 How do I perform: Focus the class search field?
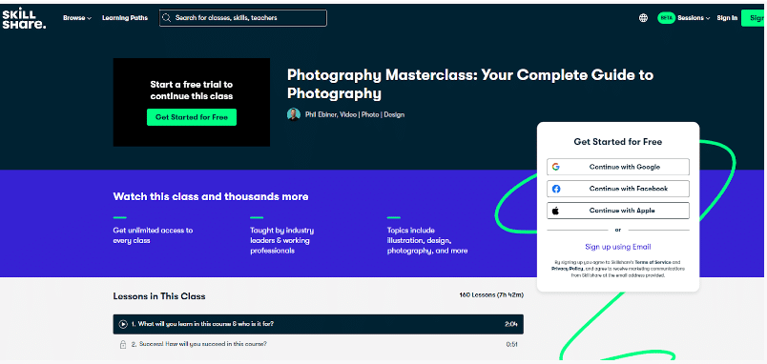[x=243, y=18]
